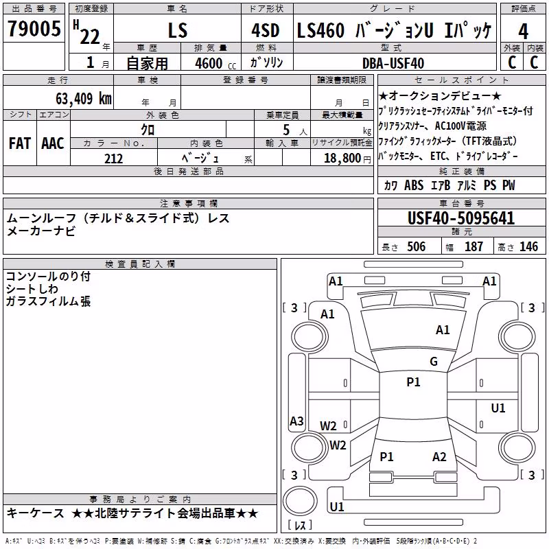Click the クリアランスソナー、AC100V電源 line

pyautogui.click(x=432, y=126)
